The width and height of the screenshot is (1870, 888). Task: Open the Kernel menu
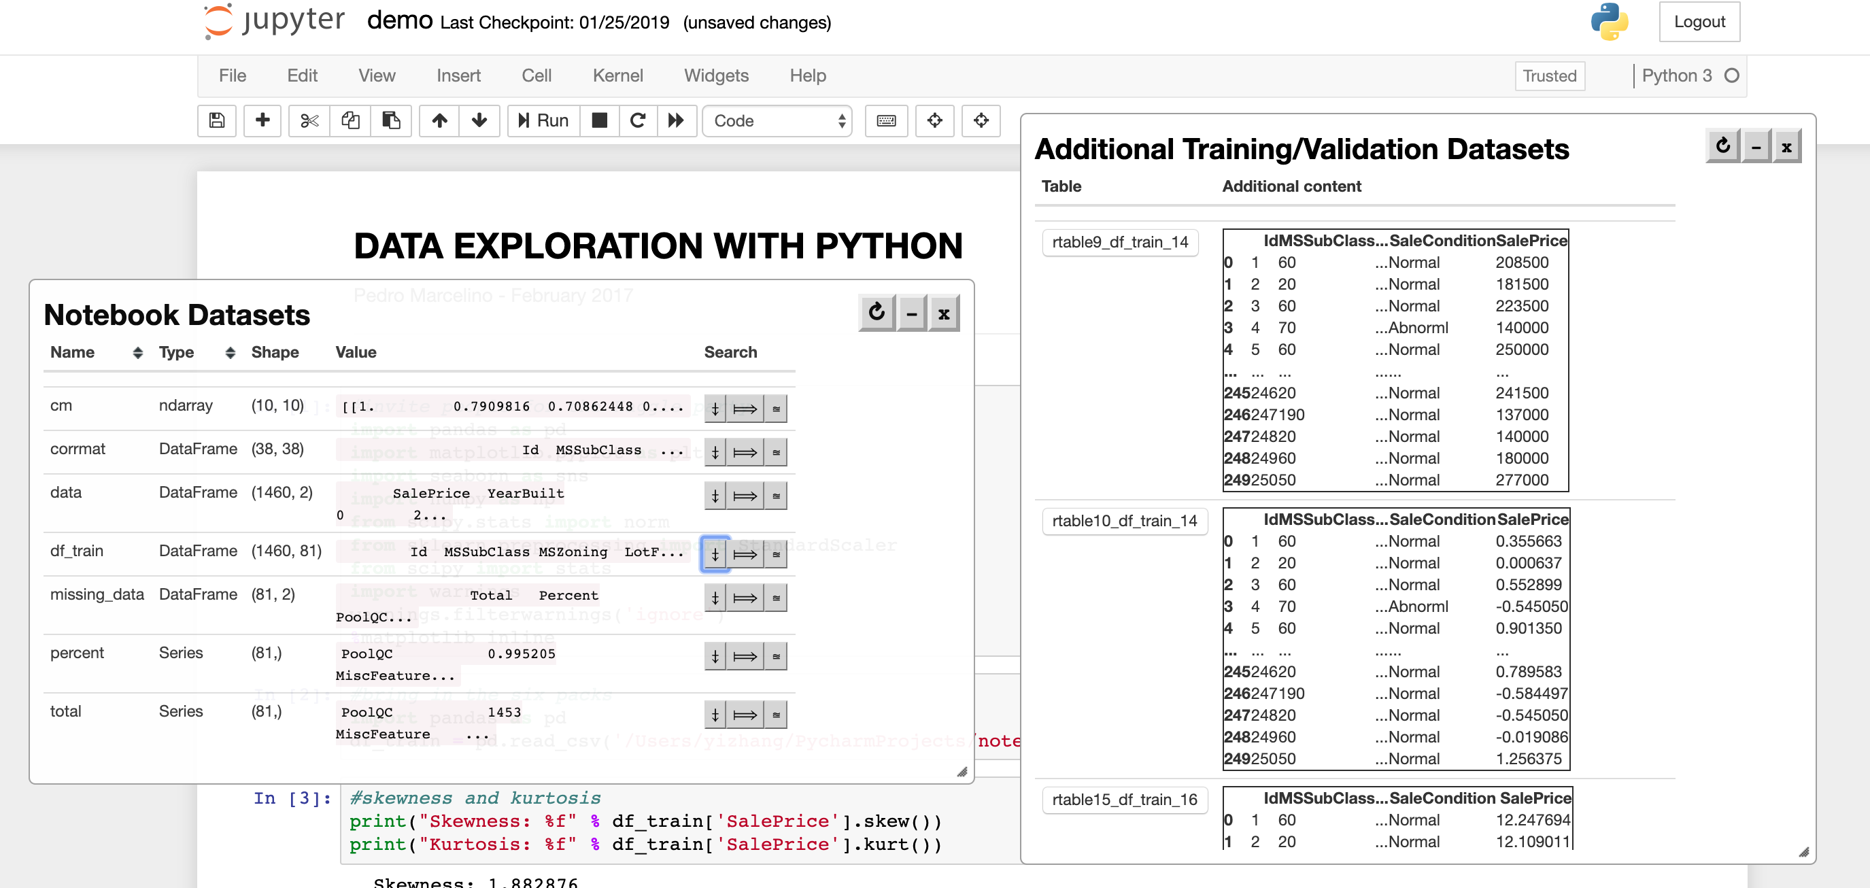(617, 75)
